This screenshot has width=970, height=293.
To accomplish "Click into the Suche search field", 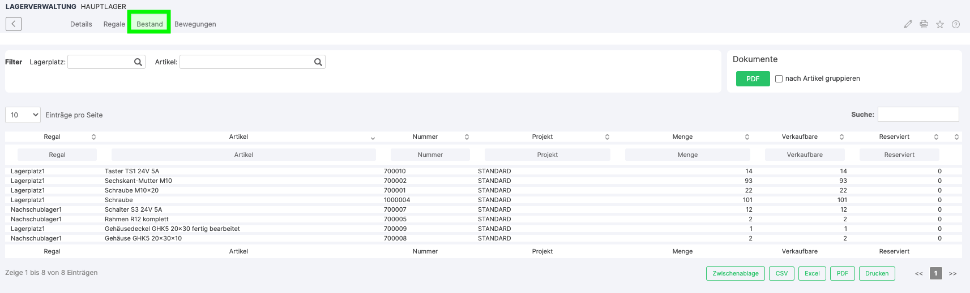I will click(918, 114).
